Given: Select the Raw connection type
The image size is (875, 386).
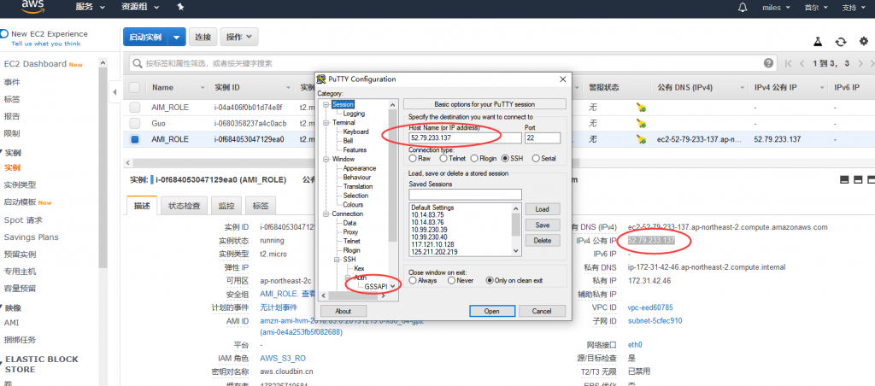Looking at the screenshot, I should (x=413, y=159).
